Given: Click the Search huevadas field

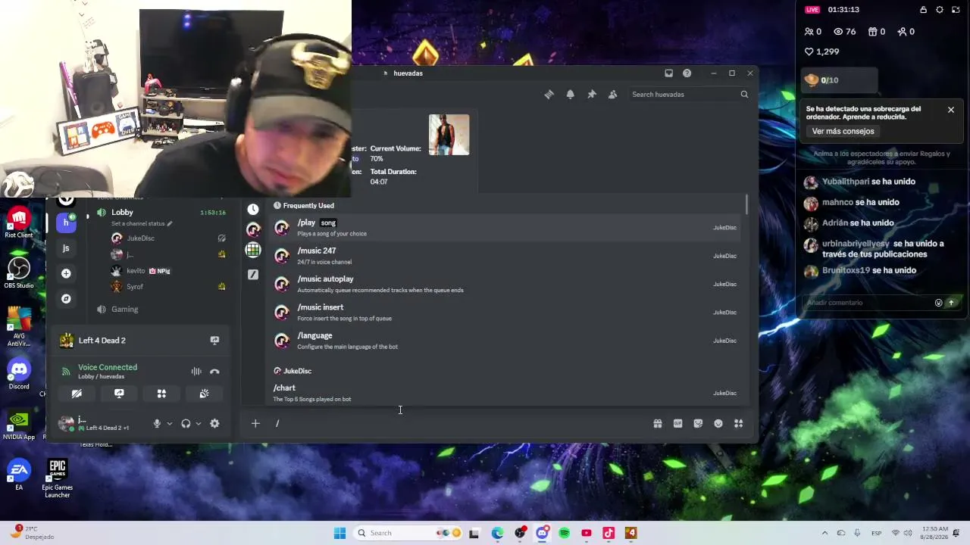Looking at the screenshot, I should (x=690, y=95).
